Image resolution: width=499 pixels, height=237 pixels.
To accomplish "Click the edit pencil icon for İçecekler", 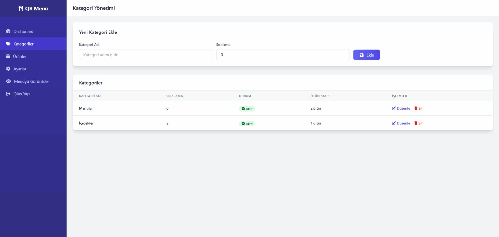I will point(394,123).
